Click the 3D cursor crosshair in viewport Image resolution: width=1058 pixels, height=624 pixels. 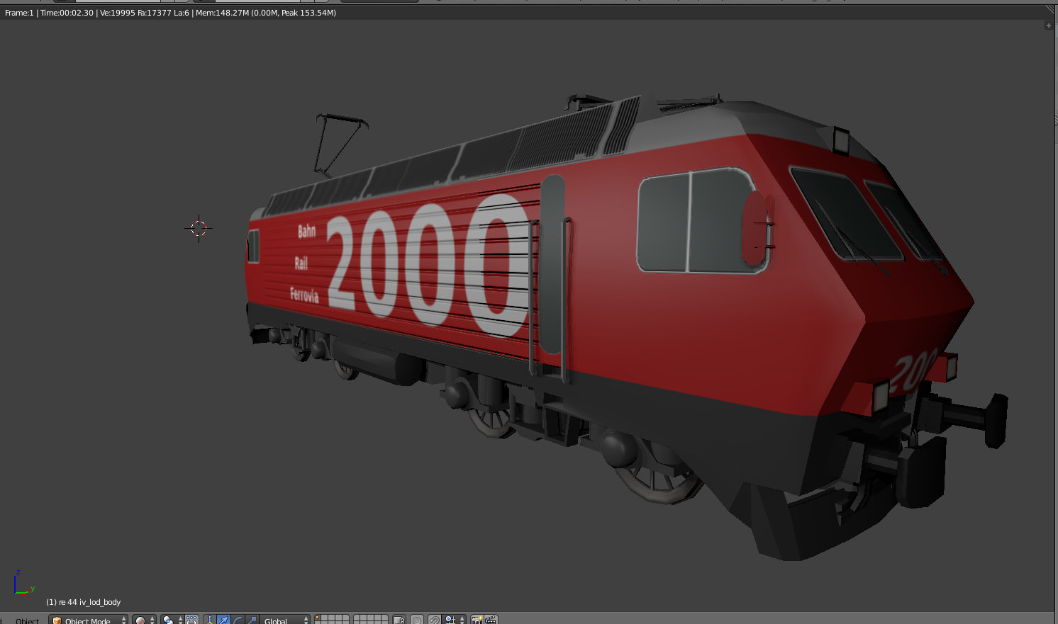199,228
